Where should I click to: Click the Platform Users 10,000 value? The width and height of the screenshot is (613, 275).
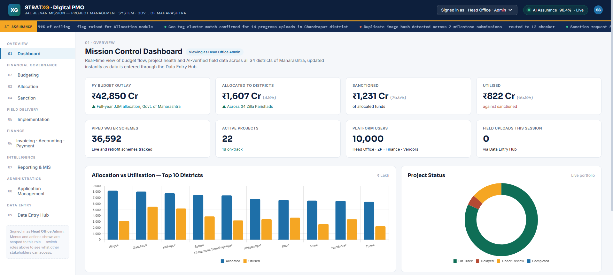[368, 139]
